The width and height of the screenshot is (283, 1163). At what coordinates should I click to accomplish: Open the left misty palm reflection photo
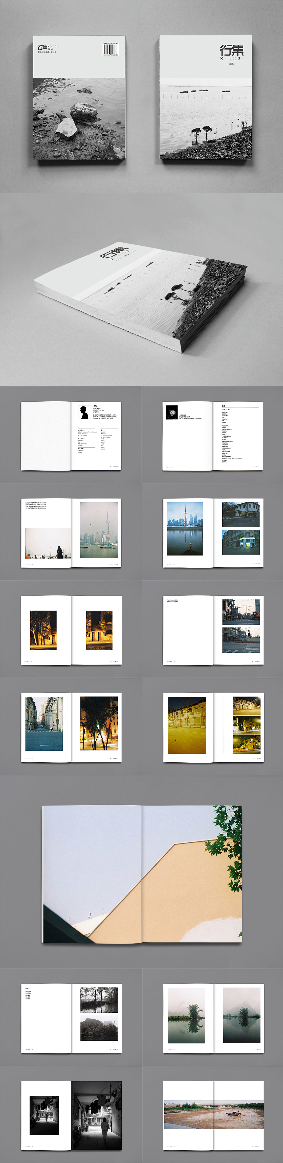click(x=187, y=1015)
